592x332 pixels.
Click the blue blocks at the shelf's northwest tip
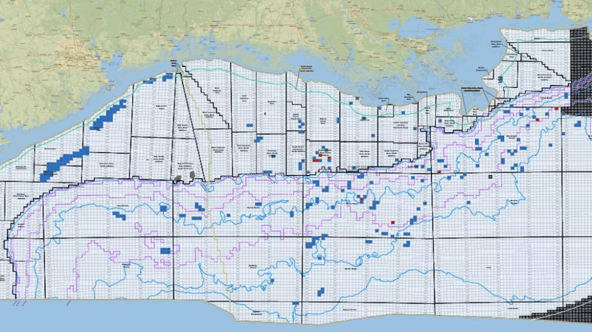168,76
